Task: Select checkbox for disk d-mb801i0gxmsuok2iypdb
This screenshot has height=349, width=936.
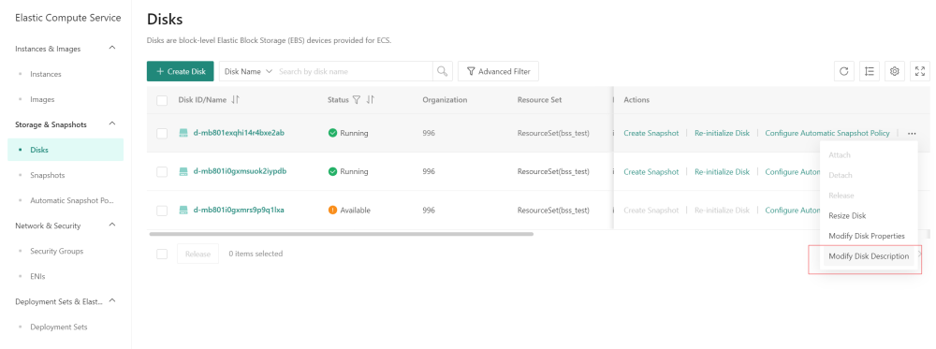Action: [162, 172]
